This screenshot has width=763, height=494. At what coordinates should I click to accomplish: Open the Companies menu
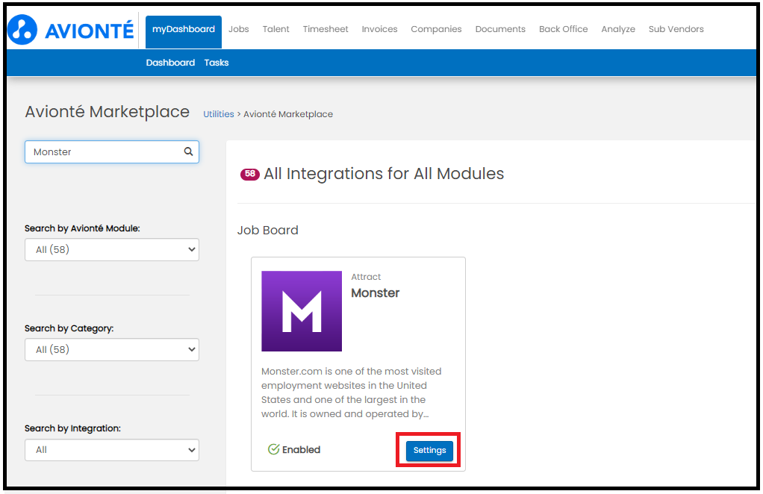436,29
